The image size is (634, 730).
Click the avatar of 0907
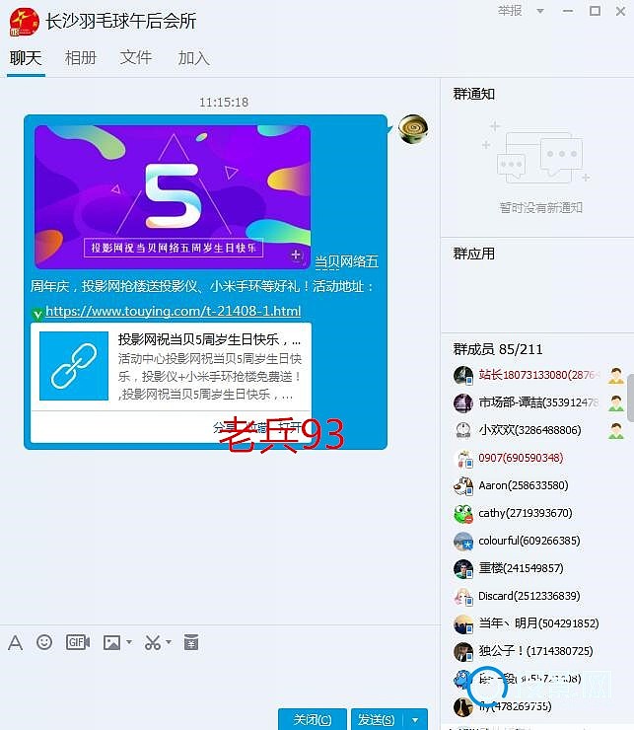[463, 459]
